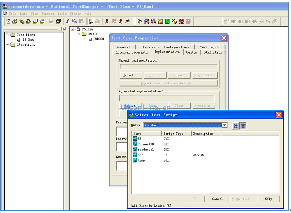Open the File menu
Screen dimensions: 291x213
pyautogui.click(x=12, y=14)
